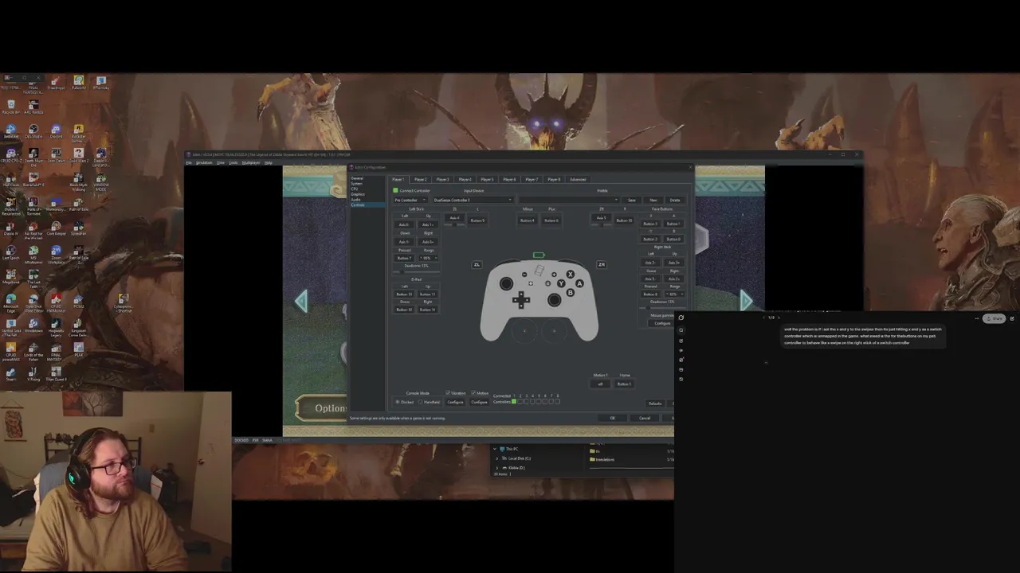Launch the PCSX2 desktop shortcut
The height and width of the screenshot is (573, 1020).
(x=78, y=301)
